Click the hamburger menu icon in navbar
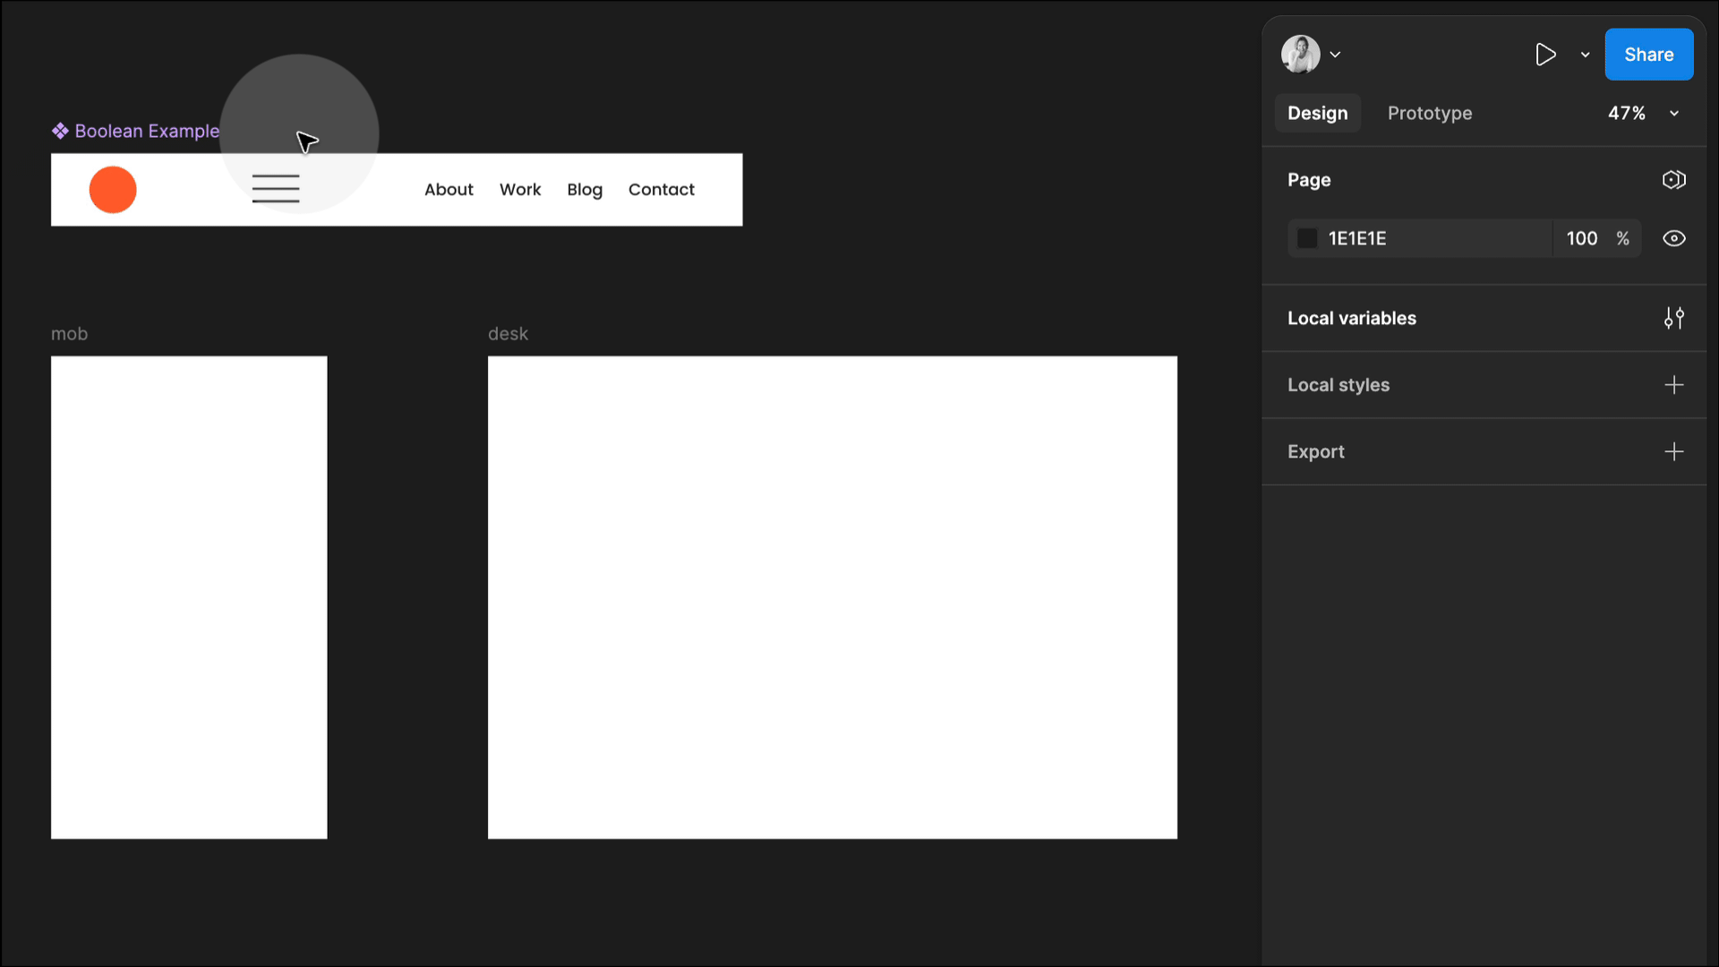 (x=276, y=189)
